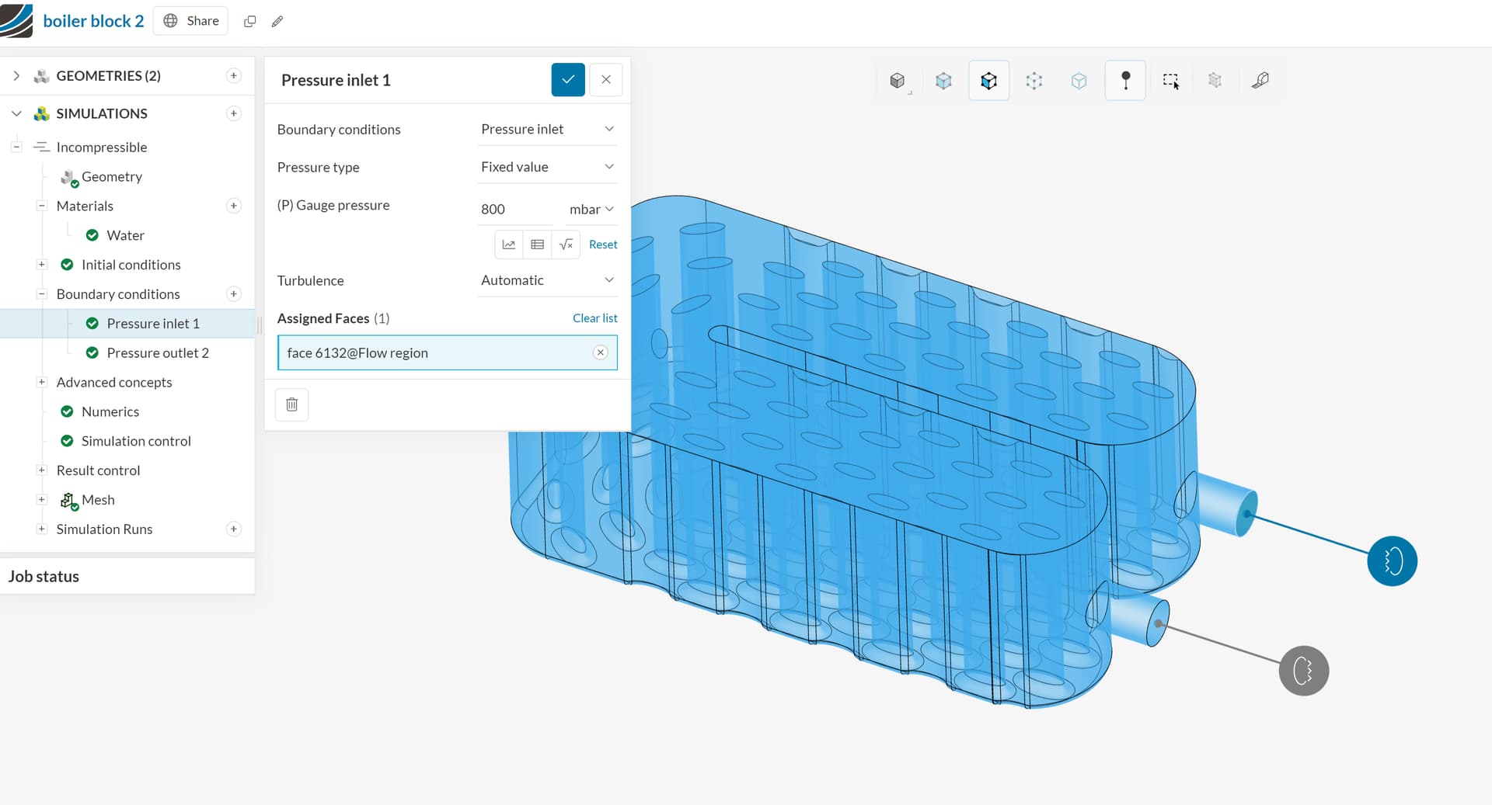Remove face 6132 from assigned faces

point(600,352)
